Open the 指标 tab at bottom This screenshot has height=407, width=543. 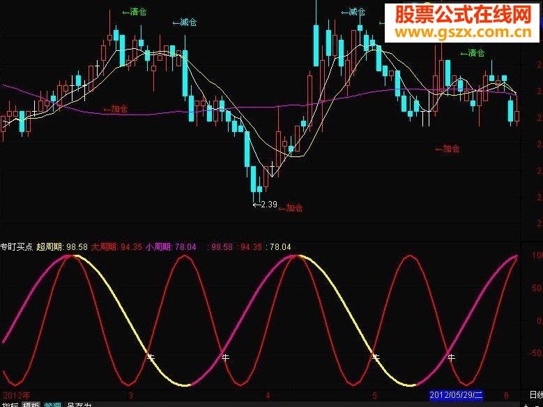9,405
